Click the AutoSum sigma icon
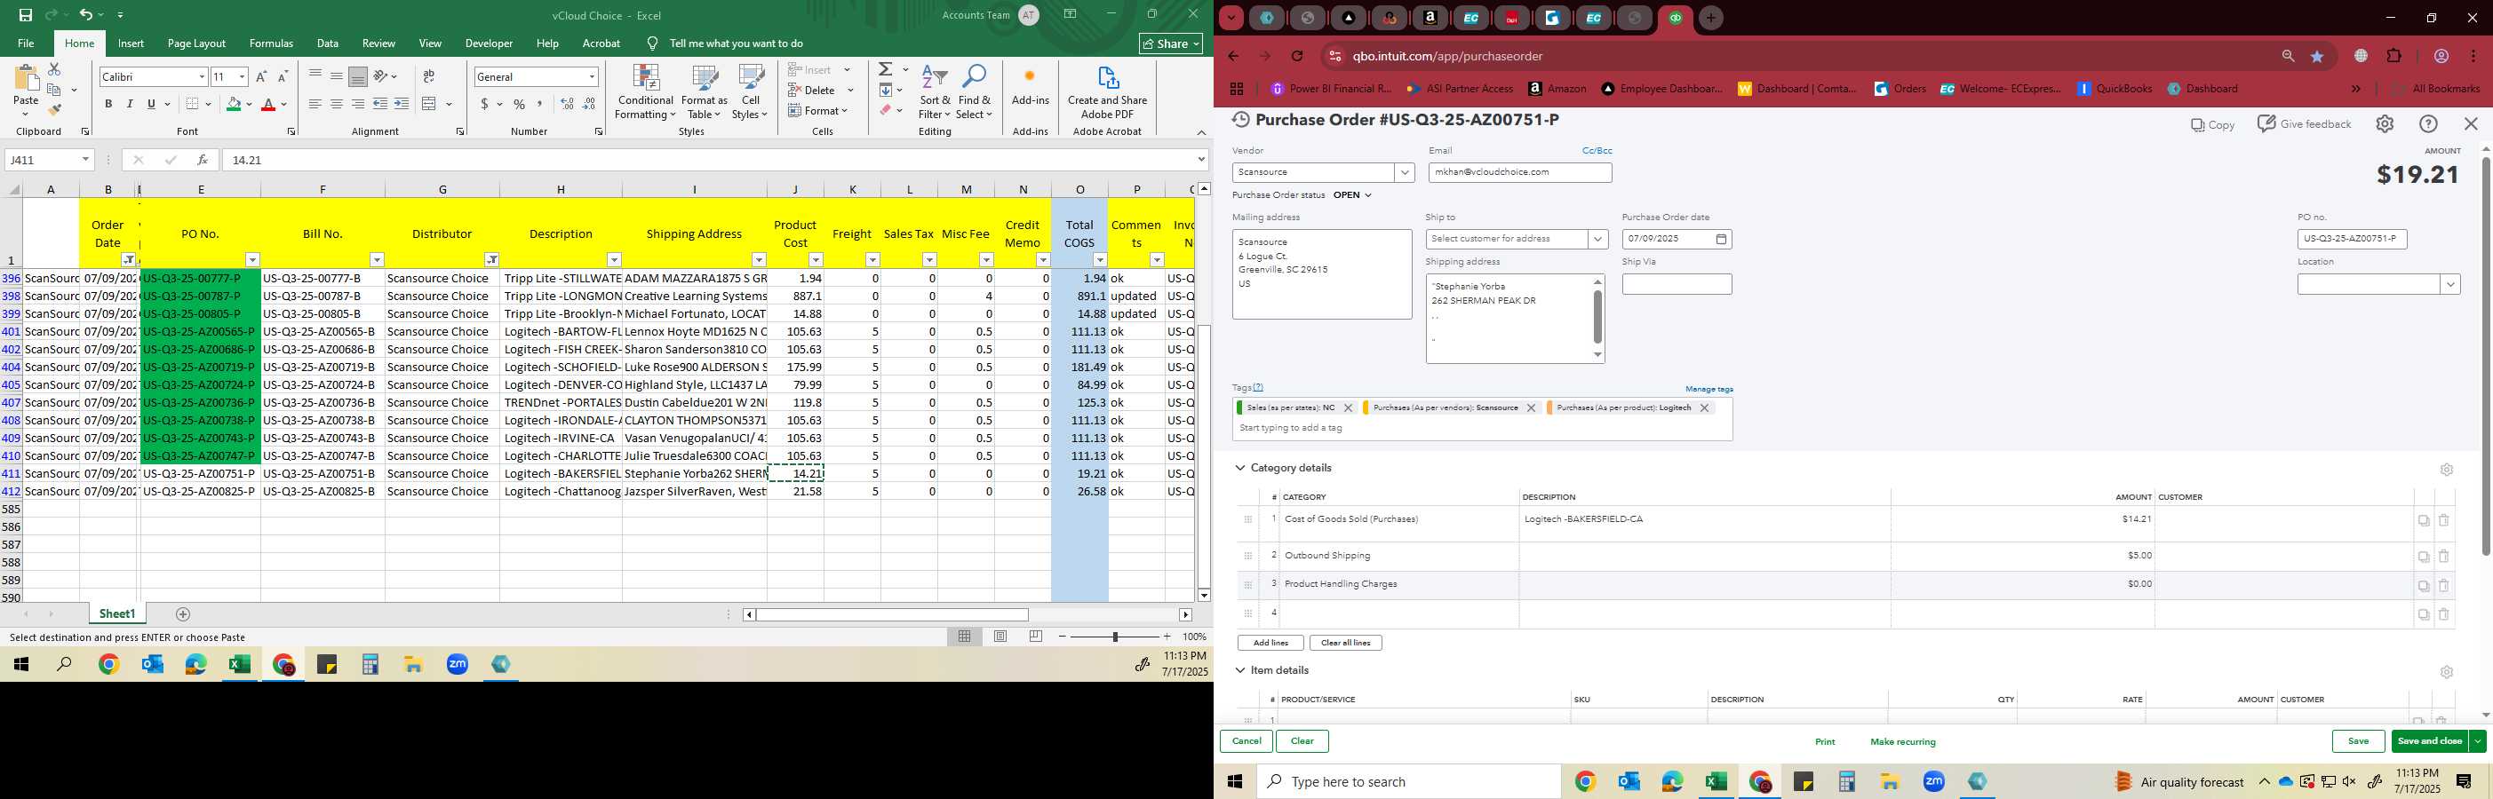The width and height of the screenshot is (2493, 799). coord(885,69)
